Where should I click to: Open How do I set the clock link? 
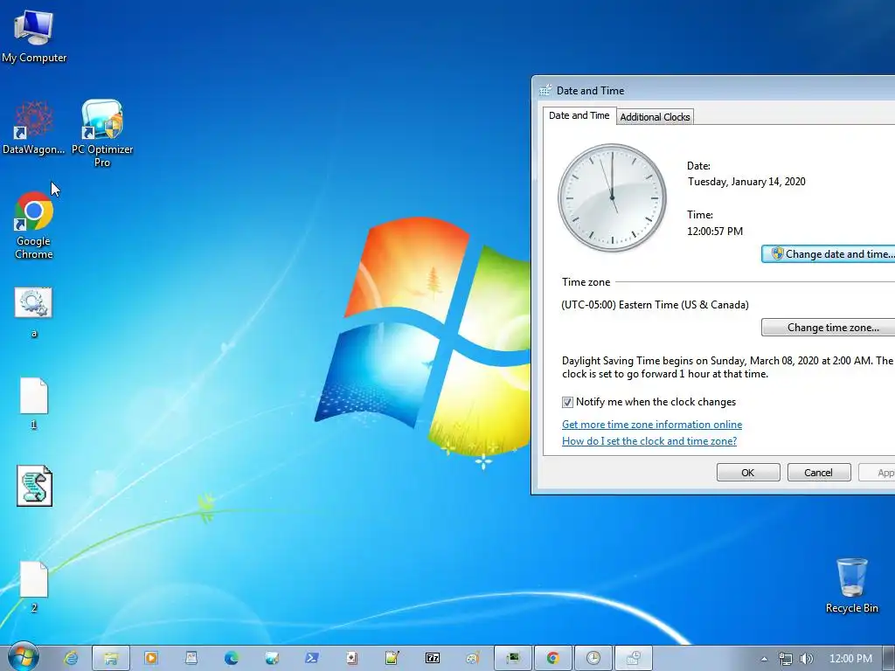[x=649, y=441]
